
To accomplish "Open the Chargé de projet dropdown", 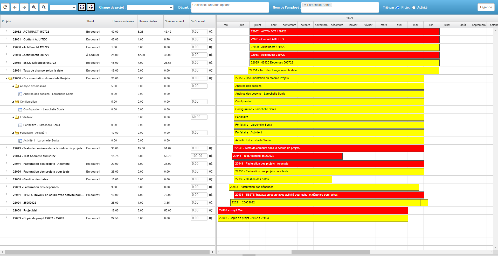I will coord(150,8).
